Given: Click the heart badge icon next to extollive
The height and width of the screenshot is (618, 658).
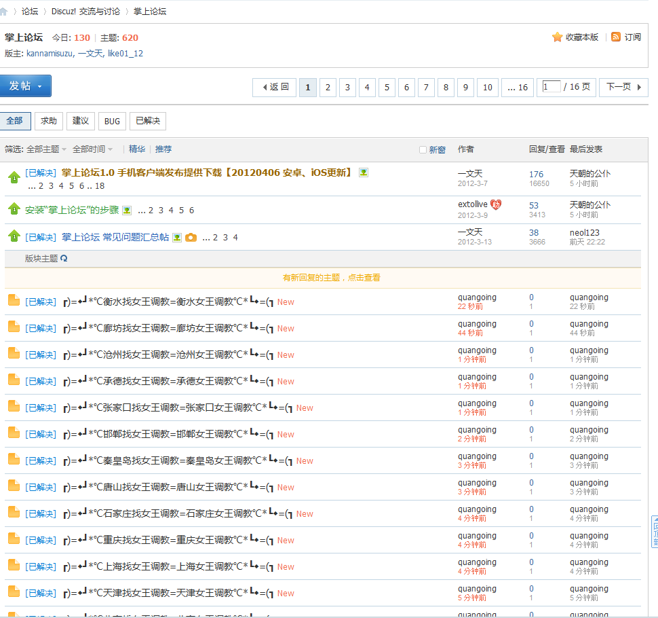Looking at the screenshot, I should 496,204.
